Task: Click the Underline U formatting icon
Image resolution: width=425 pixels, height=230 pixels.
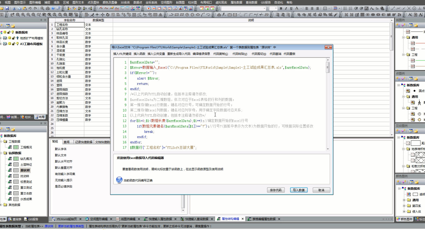Action: [x=291, y=8]
